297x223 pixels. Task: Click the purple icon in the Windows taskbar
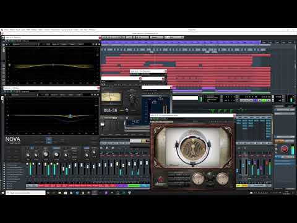coord(106,193)
